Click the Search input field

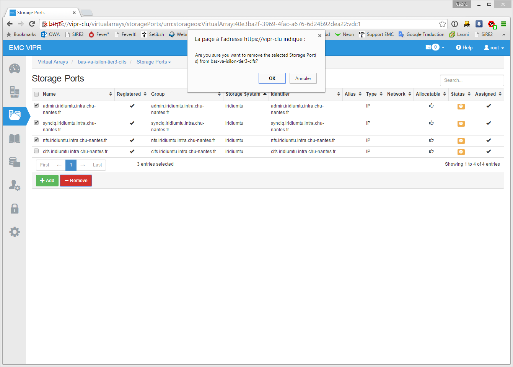(x=472, y=80)
